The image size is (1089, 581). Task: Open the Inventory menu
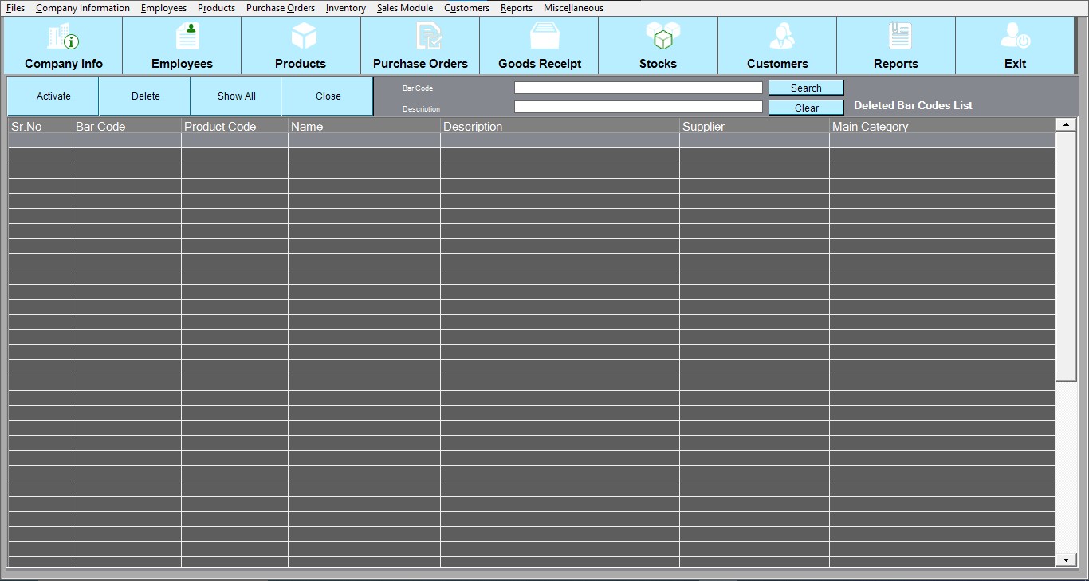coord(345,8)
